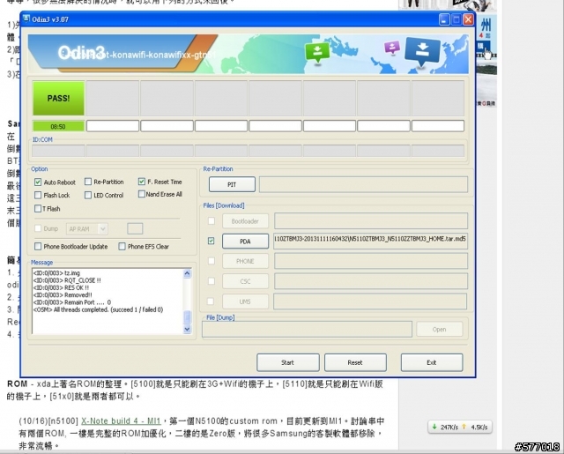This screenshot has width=564, height=454.
Task: Click the green download icon in banner
Action: pos(317,52)
